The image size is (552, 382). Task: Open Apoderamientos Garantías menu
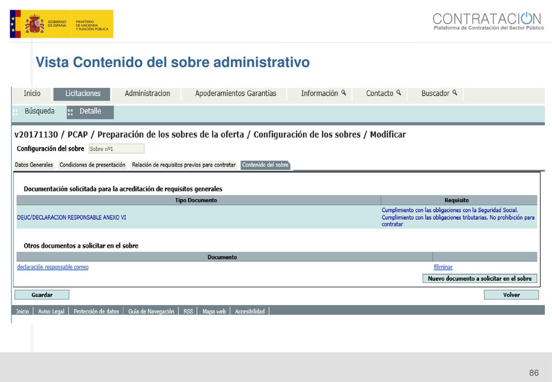point(236,94)
